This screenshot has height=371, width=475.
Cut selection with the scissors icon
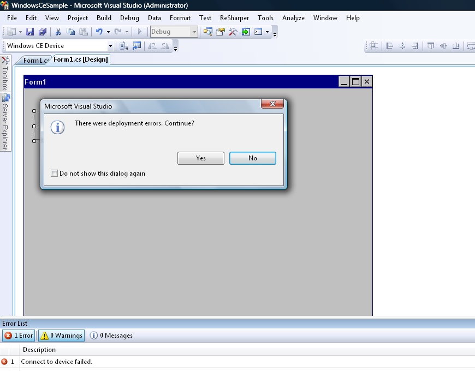tap(58, 32)
